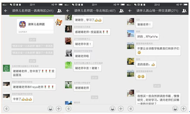Select the 辛苦了 thumbs-up message bubble

coord(23,99)
